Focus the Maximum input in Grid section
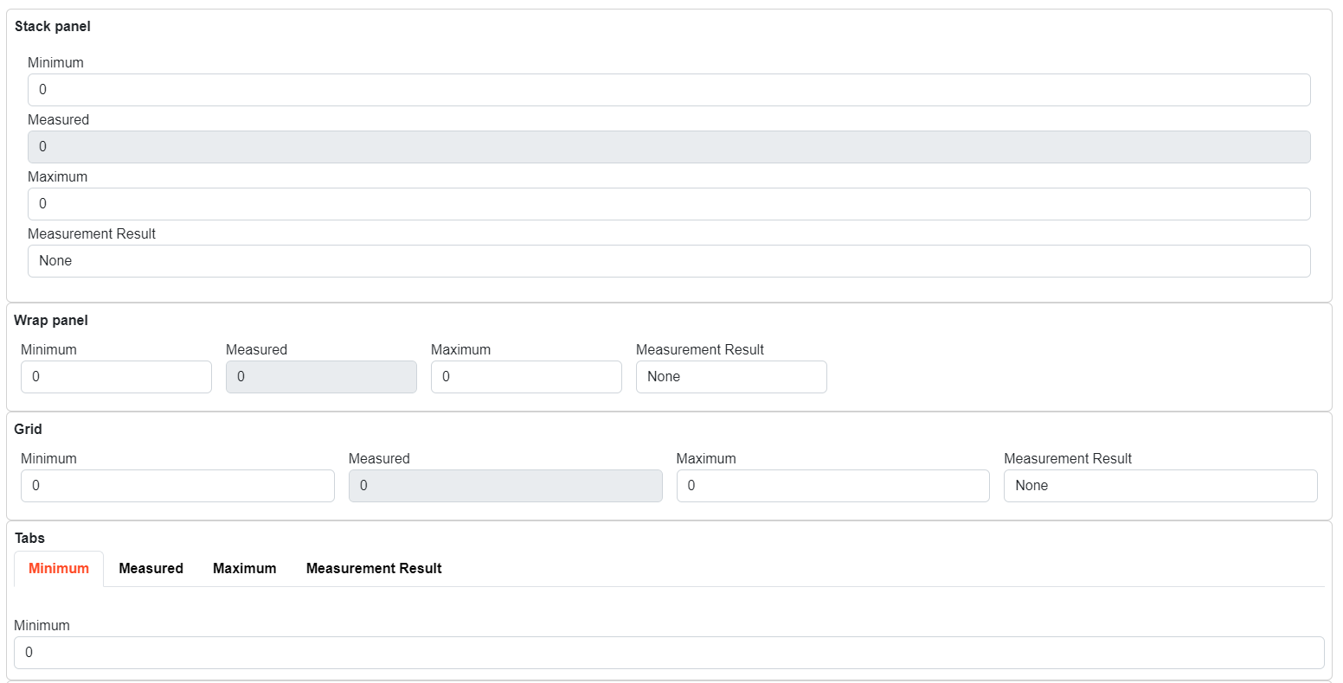This screenshot has height=683, width=1343. [x=832, y=486]
